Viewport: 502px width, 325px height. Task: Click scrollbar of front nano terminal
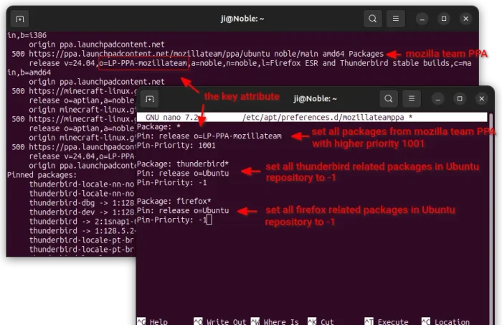(491, 217)
